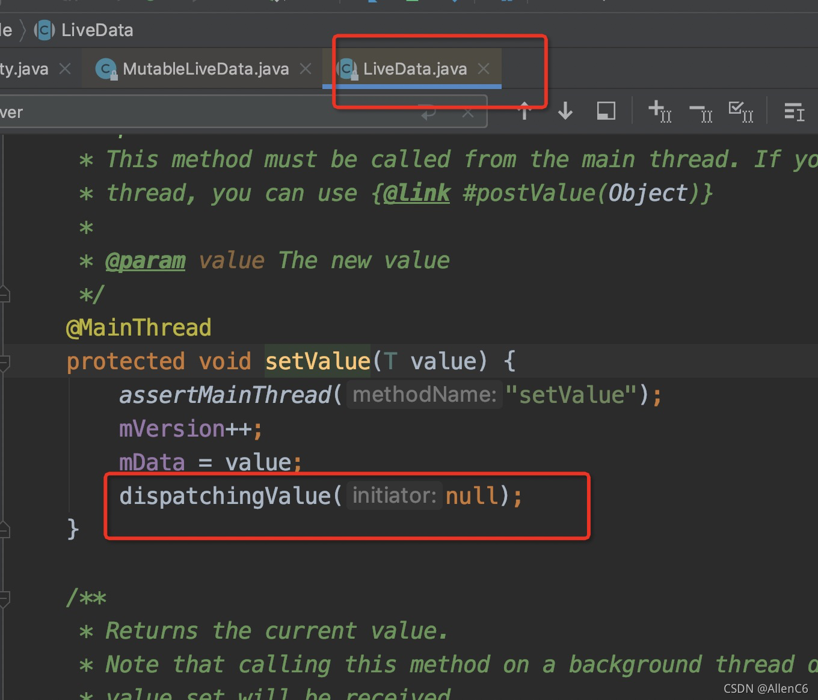Click the breadcrumb chevron before LiveData
818x700 pixels.
22,29
